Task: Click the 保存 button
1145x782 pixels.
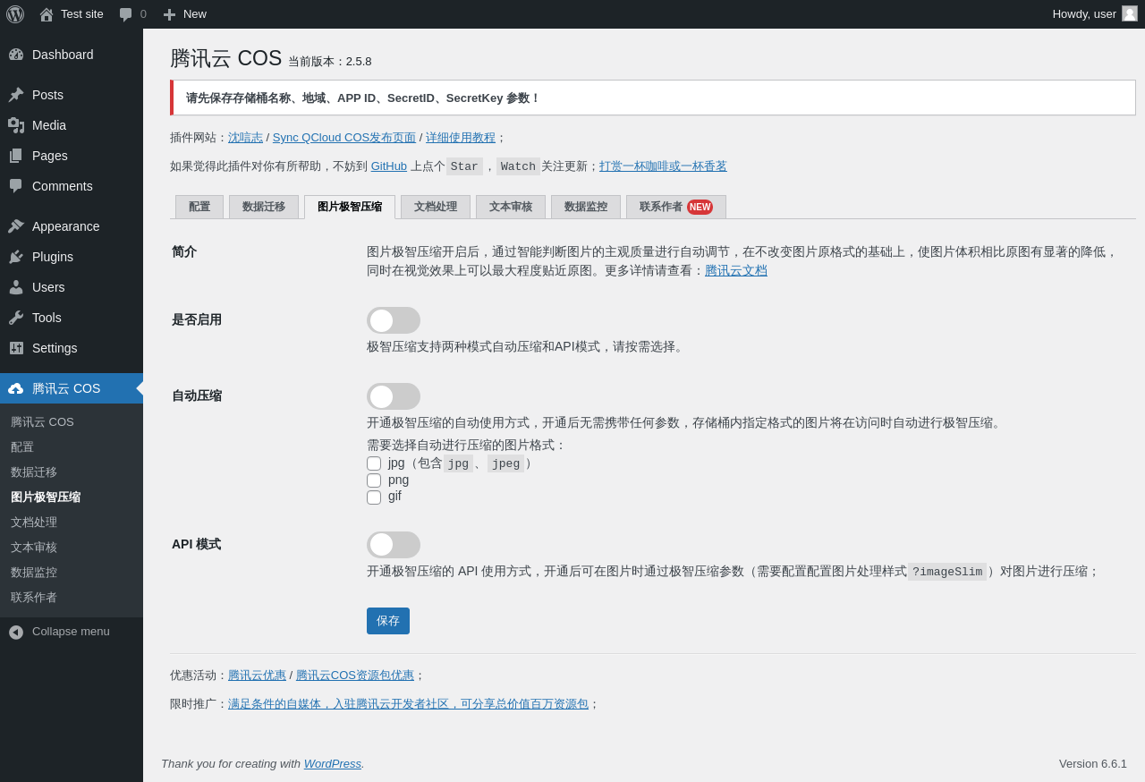Action: coord(388,621)
